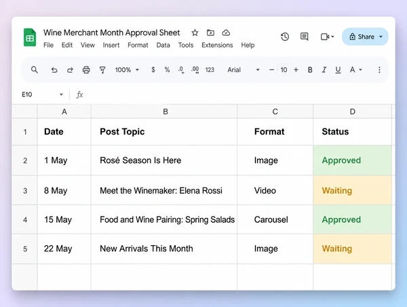The width and height of the screenshot is (407, 307).
Task: Select column A header
Action: 64,111
